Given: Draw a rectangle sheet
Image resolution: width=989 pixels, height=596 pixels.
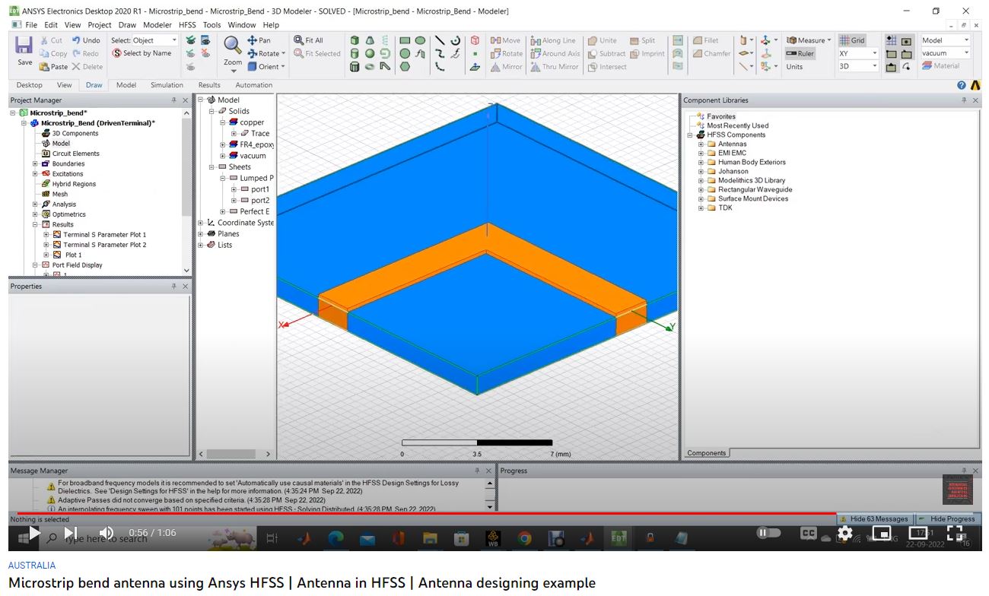Looking at the screenshot, I should click(x=405, y=40).
